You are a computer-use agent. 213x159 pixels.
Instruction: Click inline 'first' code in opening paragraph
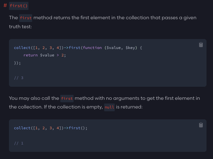point(26,18)
